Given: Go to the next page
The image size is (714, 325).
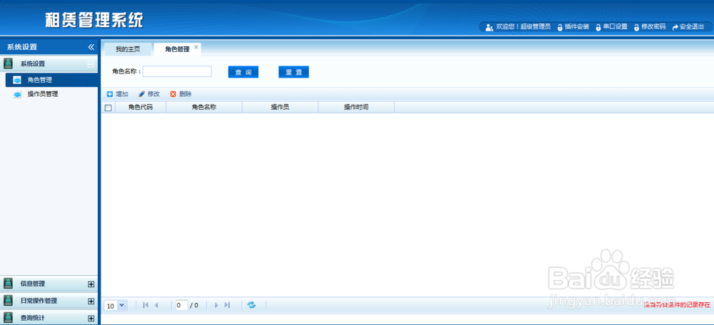Looking at the screenshot, I should point(216,305).
